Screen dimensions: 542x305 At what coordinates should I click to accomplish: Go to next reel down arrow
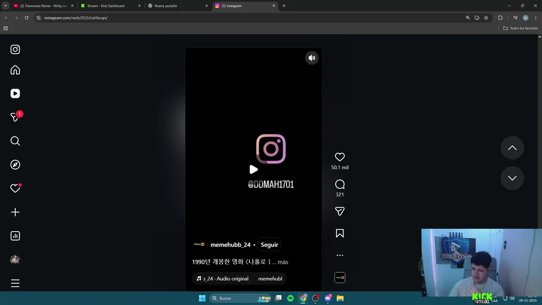(x=512, y=178)
